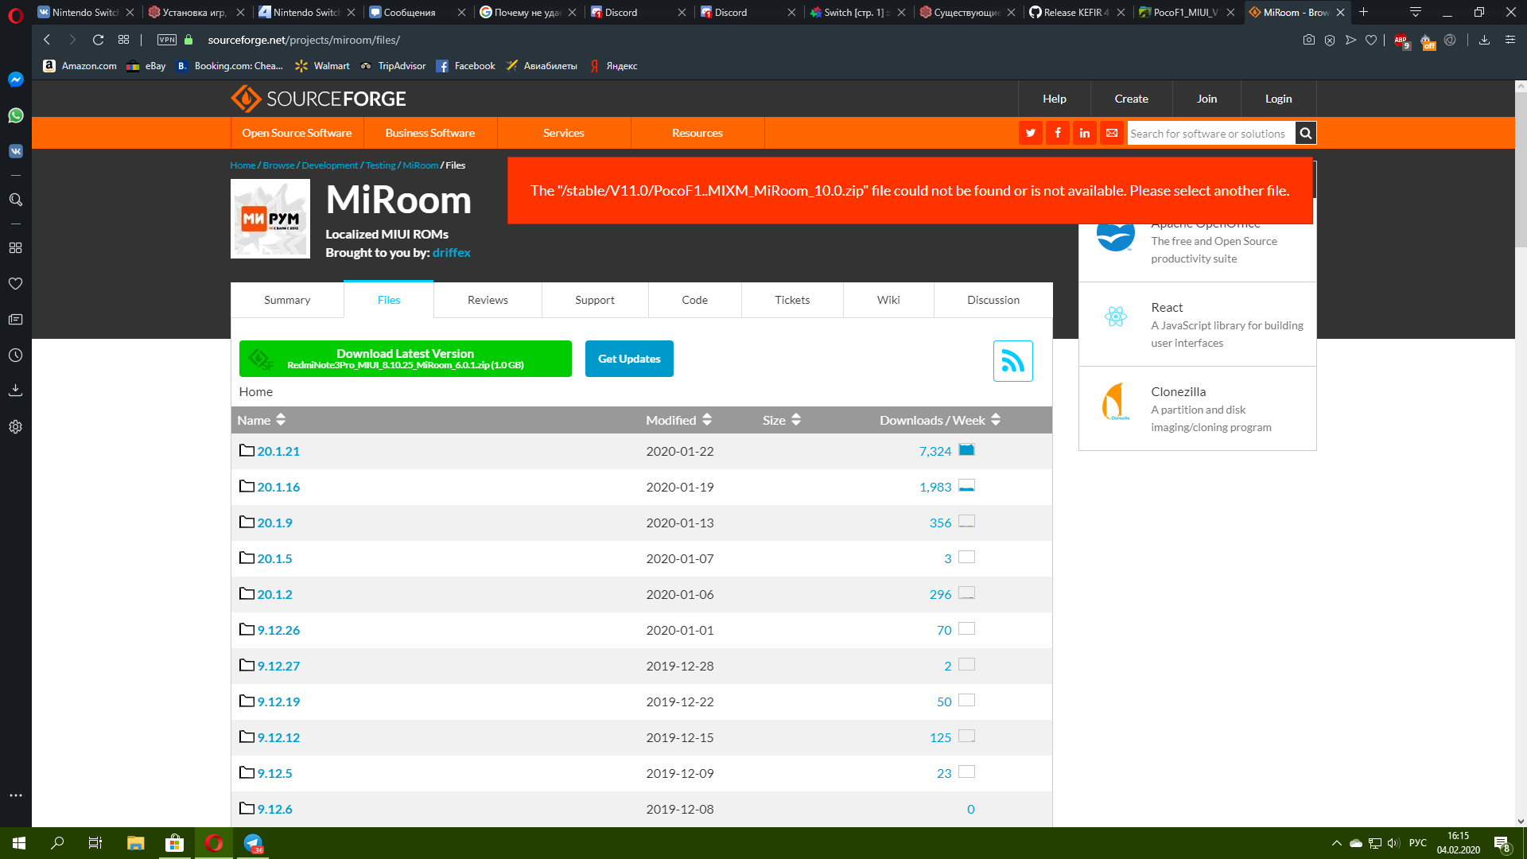The height and width of the screenshot is (859, 1527).
Task: Switch to Discussion tab
Action: 993,300
